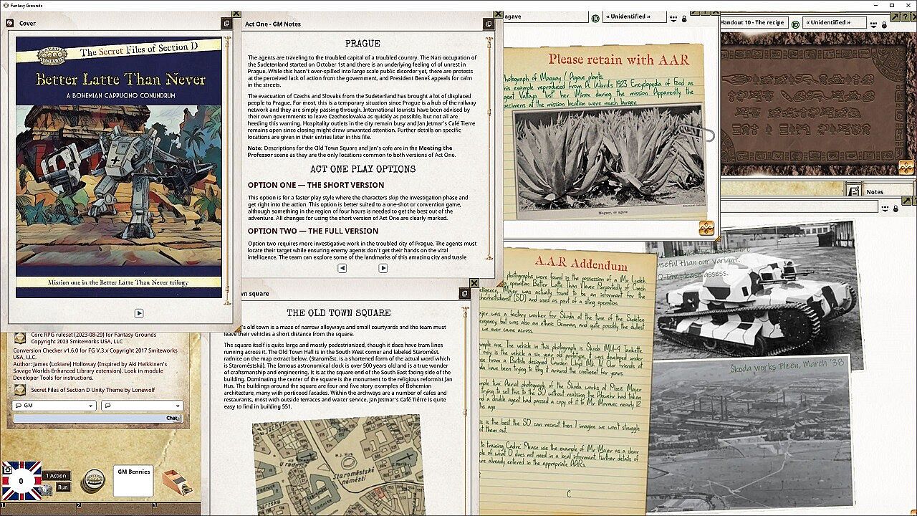Click the 'ACT ONE PLAY OPTIONS' heading
917x516 pixels.
pyautogui.click(x=363, y=169)
